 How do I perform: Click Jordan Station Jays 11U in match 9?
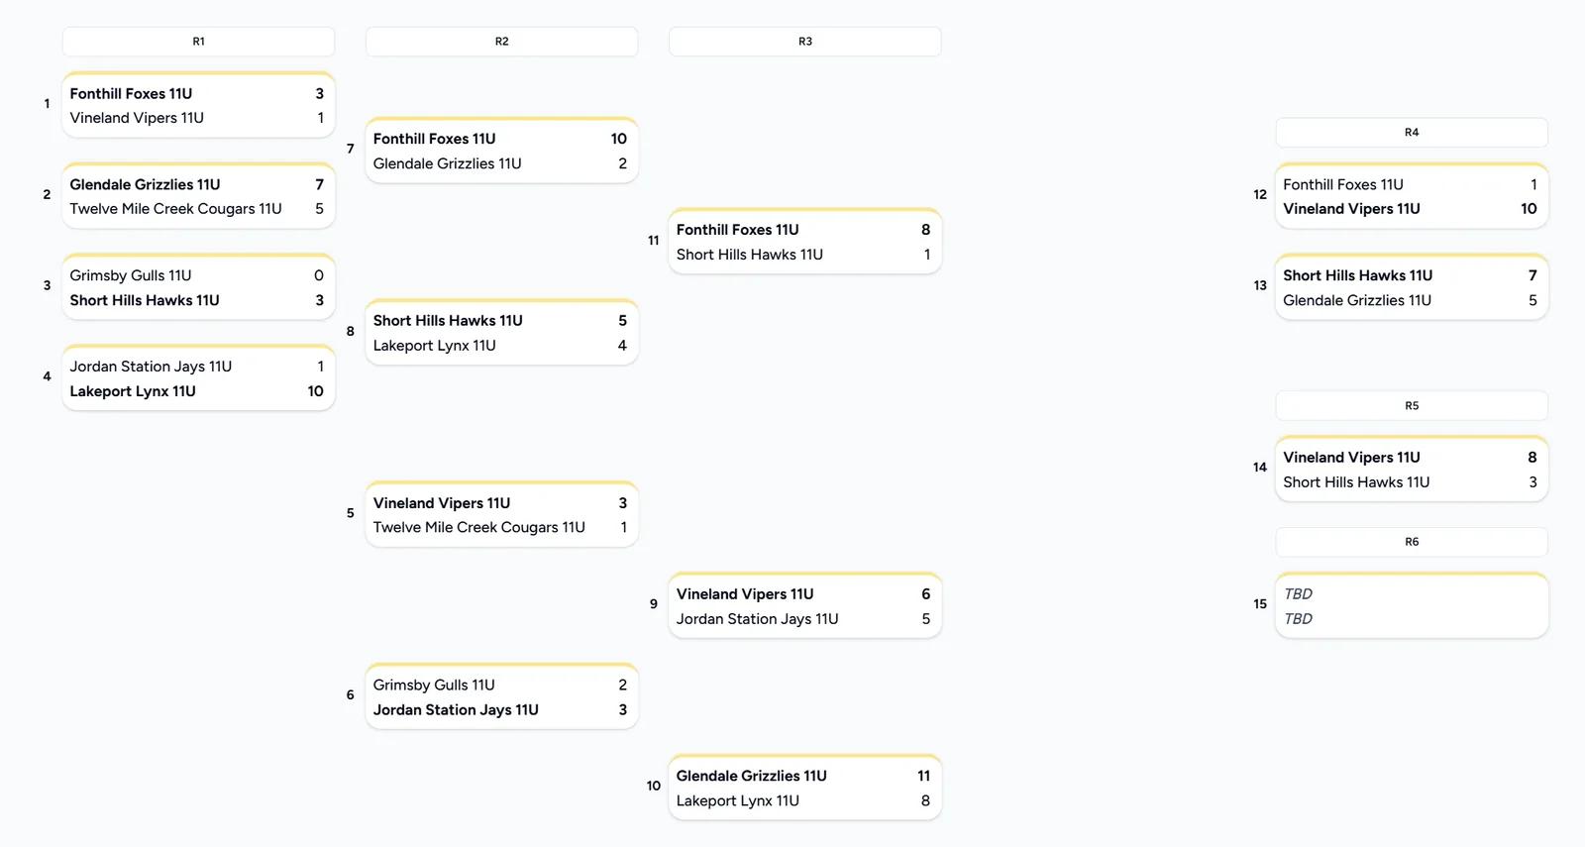pos(757,619)
